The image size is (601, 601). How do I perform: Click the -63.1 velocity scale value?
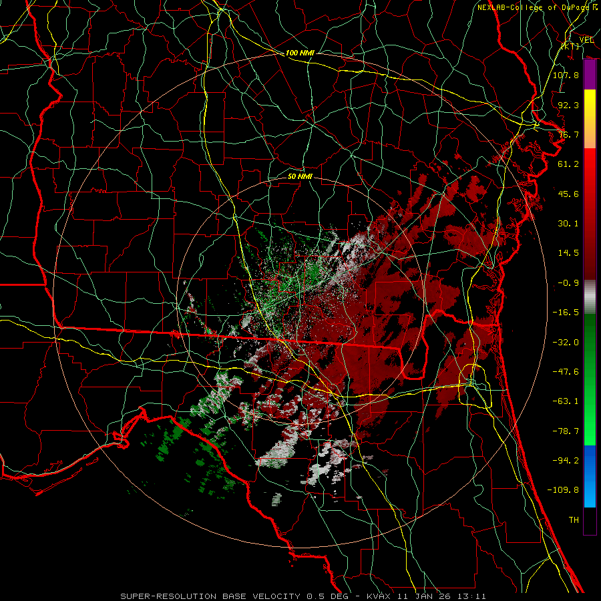pyautogui.click(x=566, y=401)
